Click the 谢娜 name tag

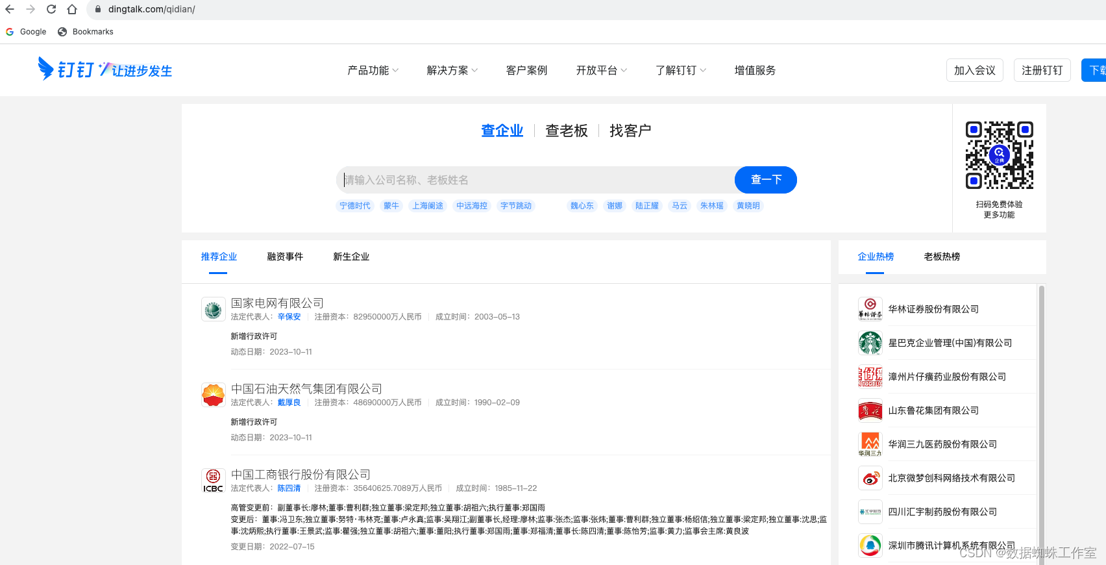pyautogui.click(x=615, y=206)
